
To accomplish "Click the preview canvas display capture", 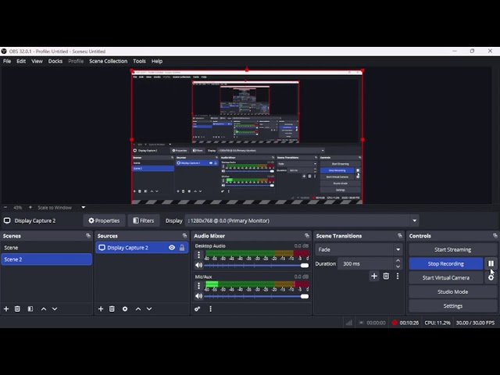I will pos(247,137).
